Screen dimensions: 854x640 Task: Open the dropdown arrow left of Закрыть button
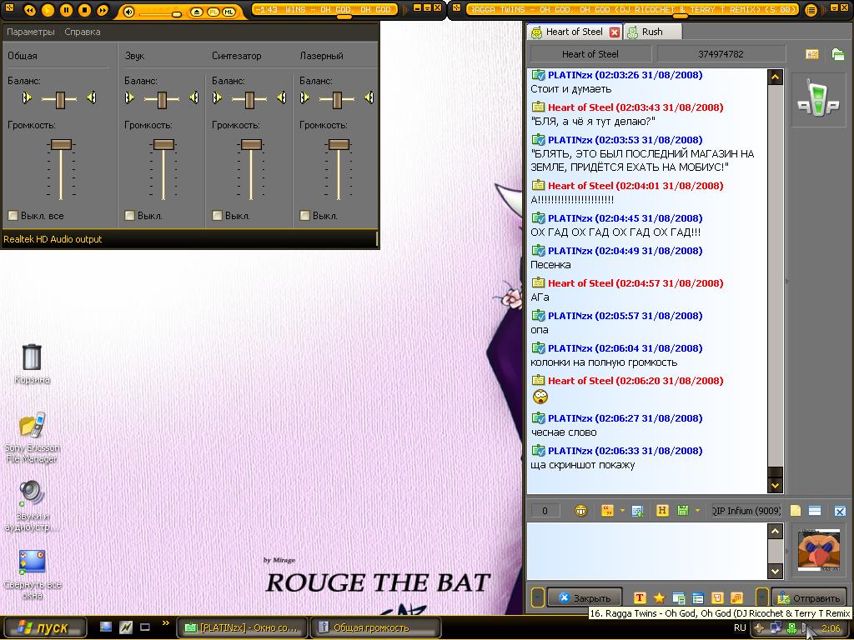(x=538, y=597)
